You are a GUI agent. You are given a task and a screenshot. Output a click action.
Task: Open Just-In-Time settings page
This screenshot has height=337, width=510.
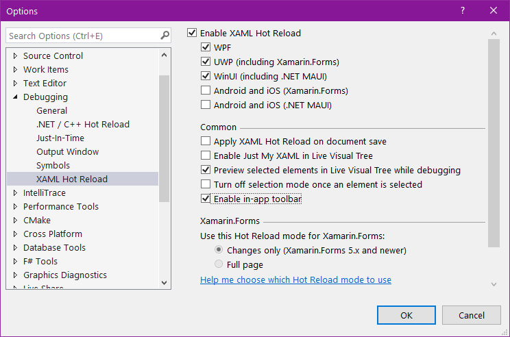(x=60, y=138)
